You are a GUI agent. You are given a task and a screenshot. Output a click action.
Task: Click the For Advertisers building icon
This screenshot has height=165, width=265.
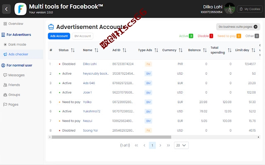click(x=3, y=35)
